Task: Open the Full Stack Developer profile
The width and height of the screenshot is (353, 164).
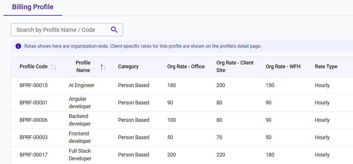Action: pos(80,155)
